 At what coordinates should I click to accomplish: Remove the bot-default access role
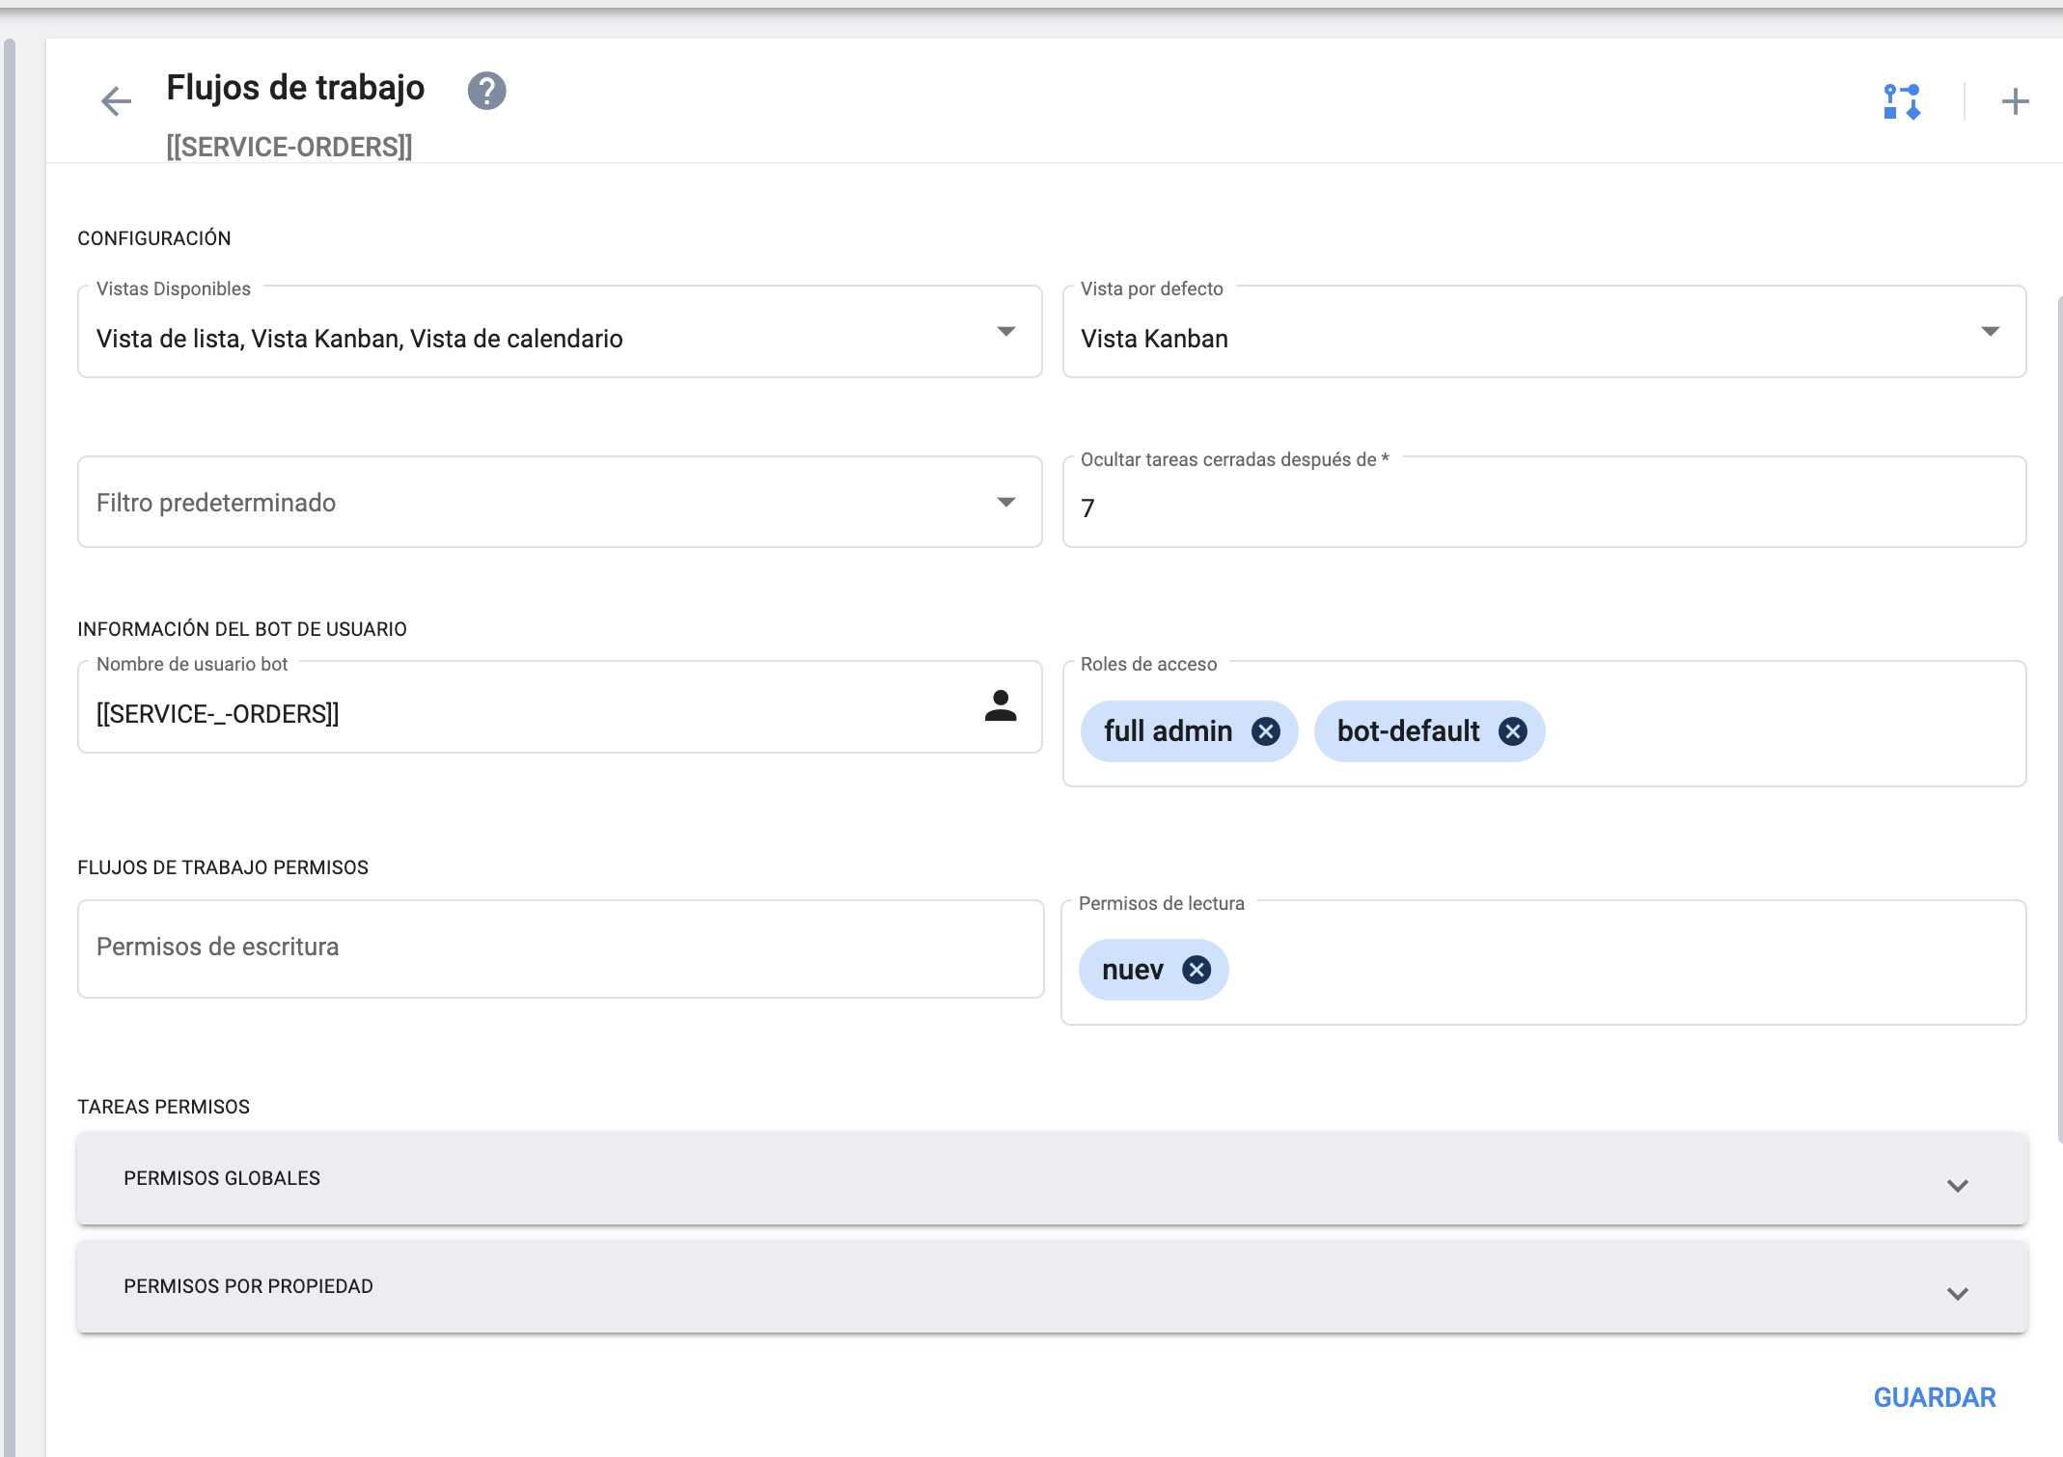coord(1512,731)
